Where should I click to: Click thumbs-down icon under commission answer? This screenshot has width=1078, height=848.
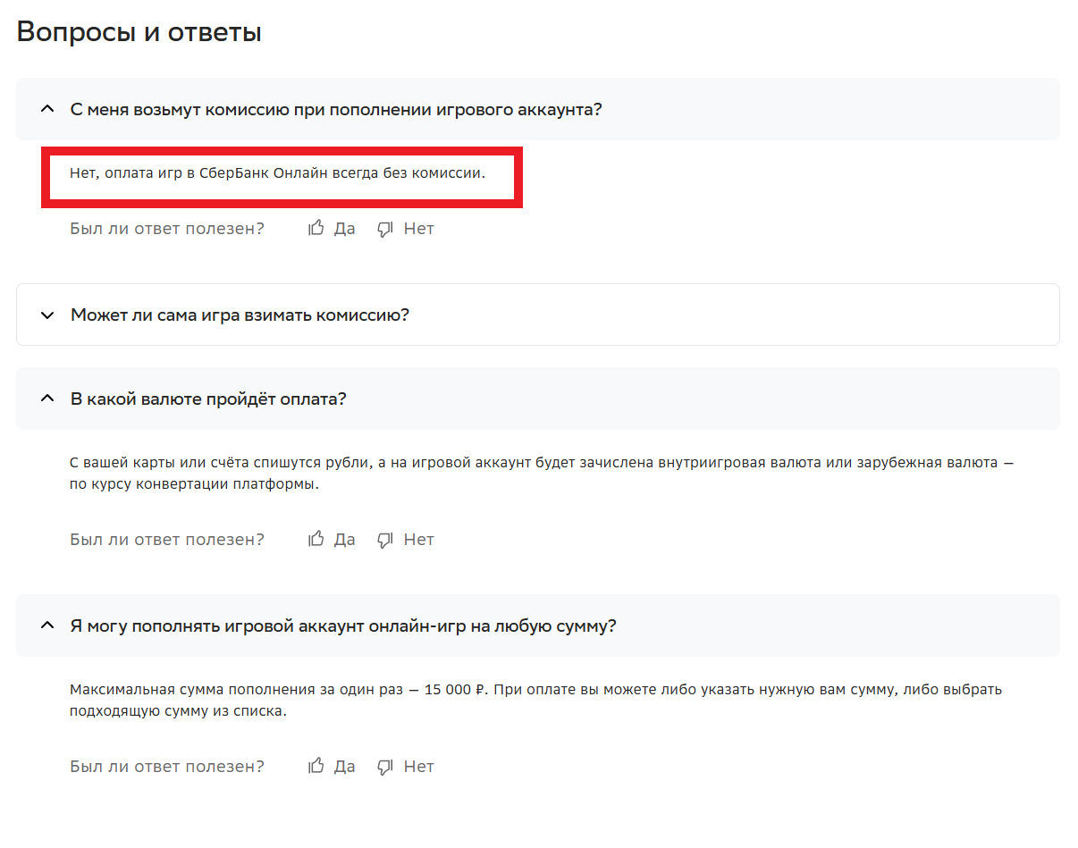385,230
